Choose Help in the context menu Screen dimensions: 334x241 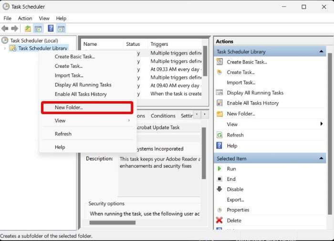[x=87, y=147]
